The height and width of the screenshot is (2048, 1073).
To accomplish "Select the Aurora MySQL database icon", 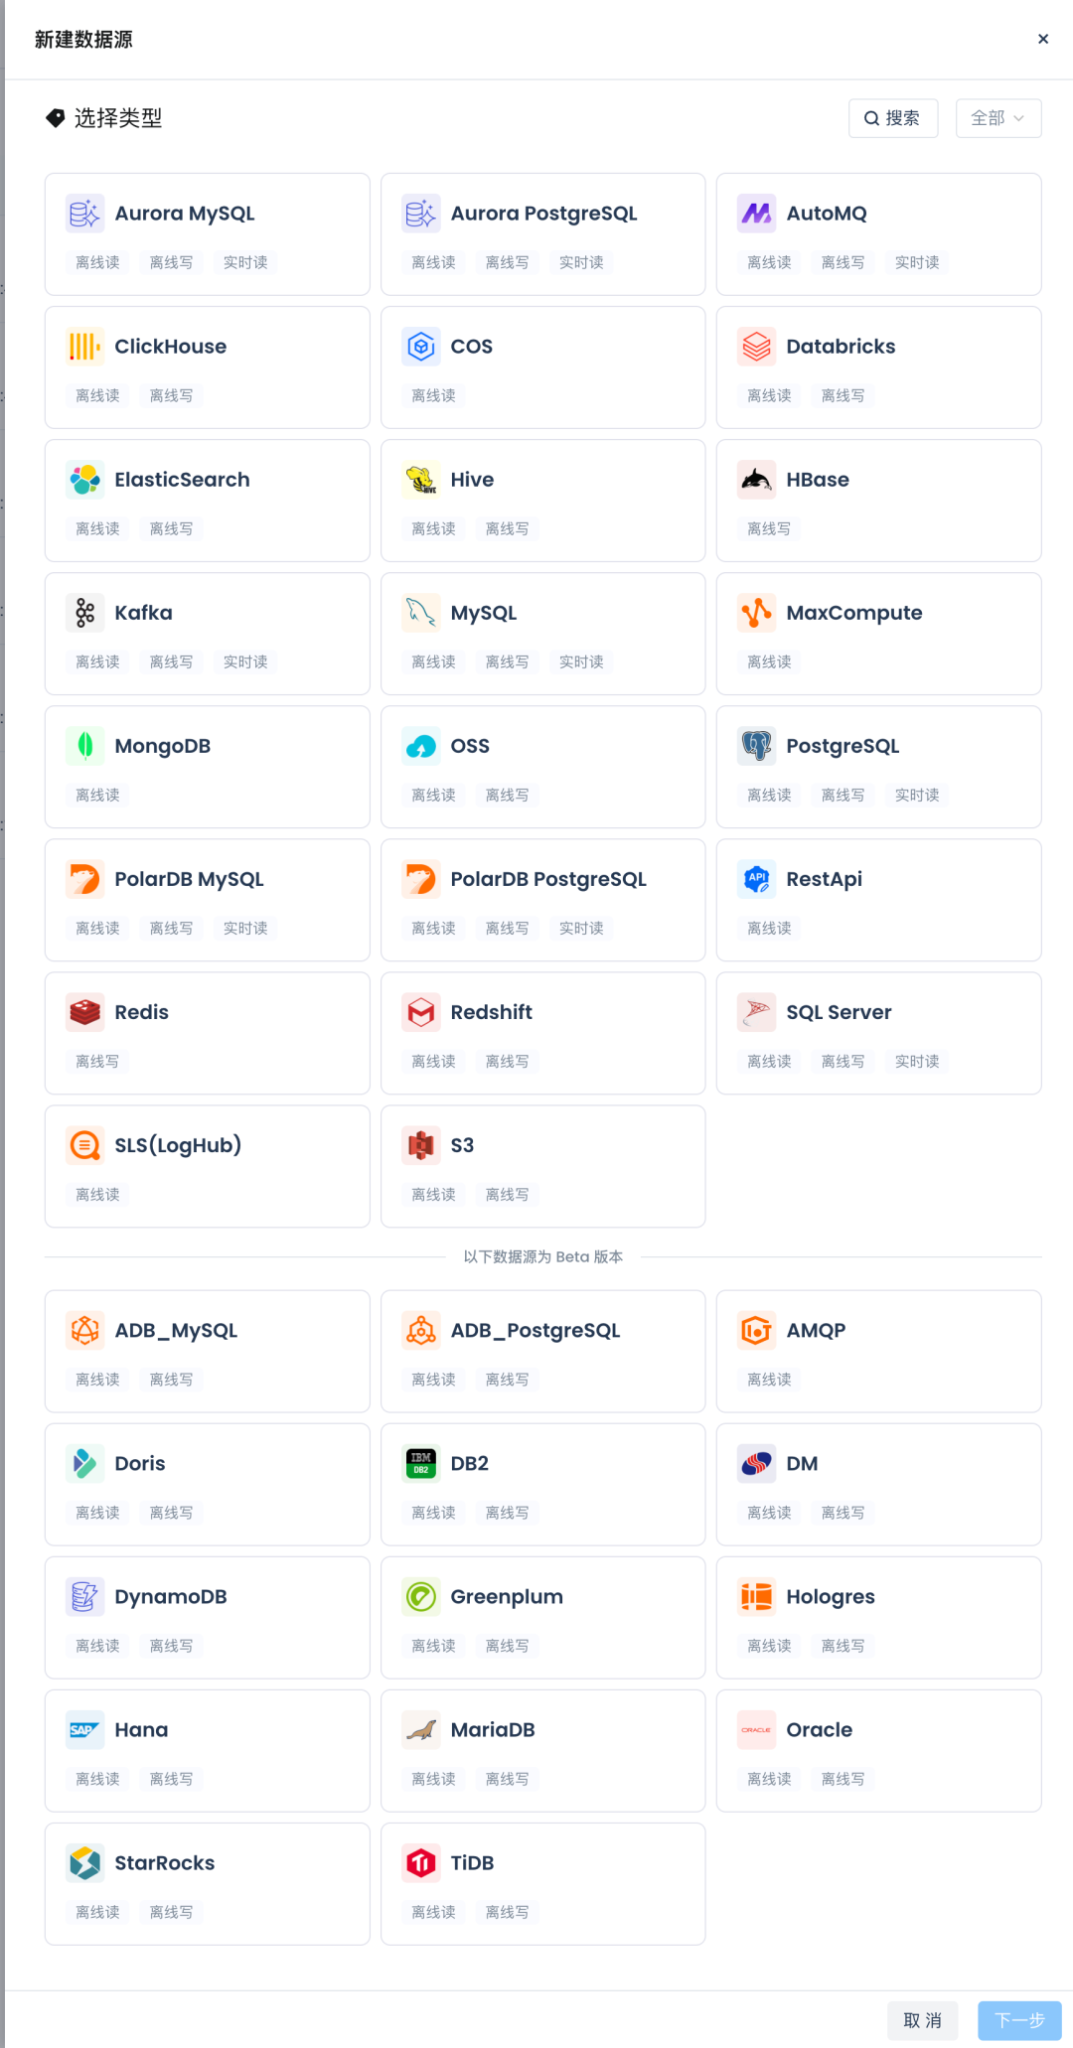I will pos(85,214).
